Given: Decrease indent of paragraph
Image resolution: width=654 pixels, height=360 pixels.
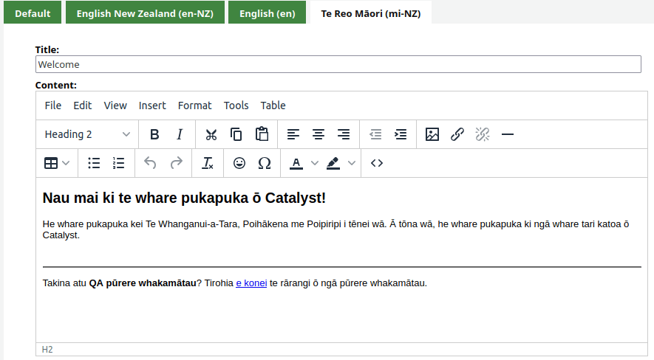Looking at the screenshot, I should point(375,134).
